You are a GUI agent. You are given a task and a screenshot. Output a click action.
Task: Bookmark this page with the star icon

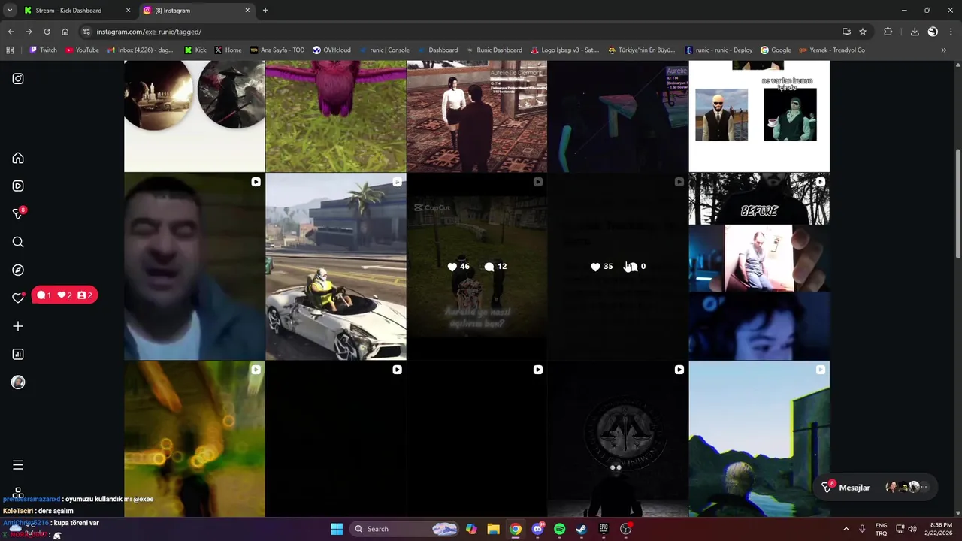tap(863, 32)
